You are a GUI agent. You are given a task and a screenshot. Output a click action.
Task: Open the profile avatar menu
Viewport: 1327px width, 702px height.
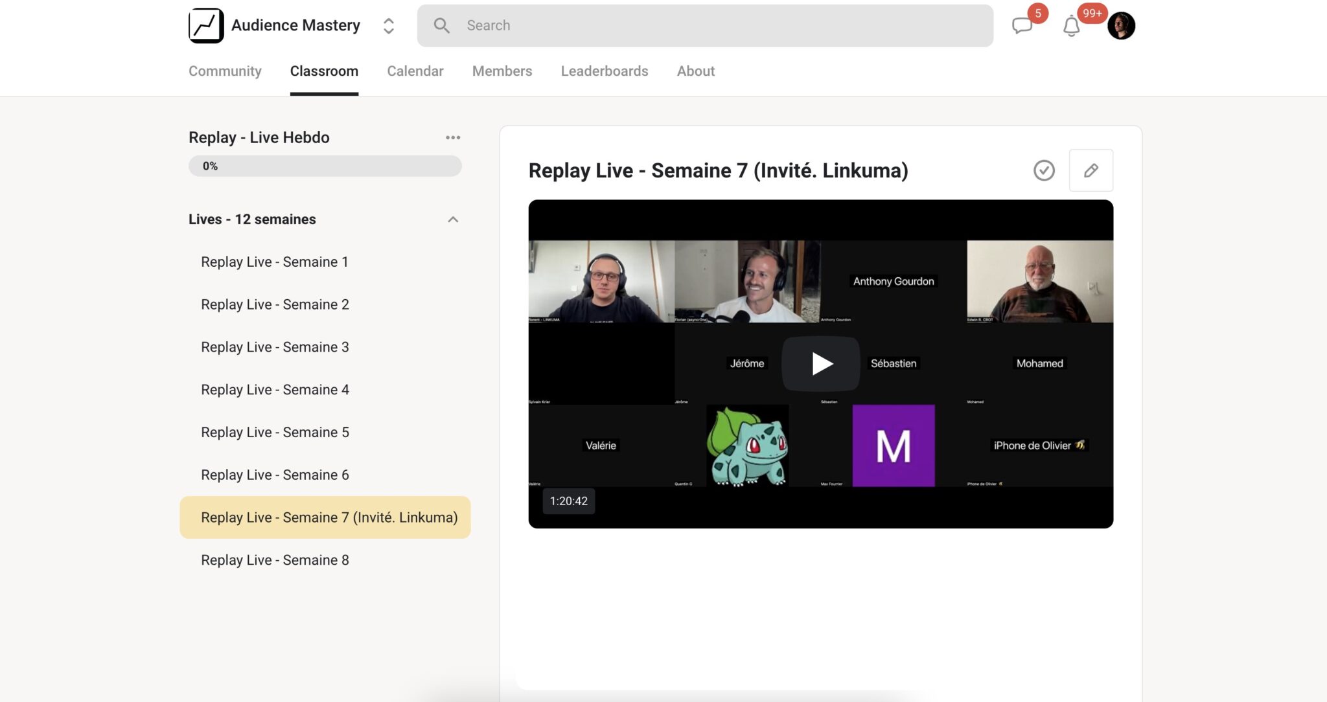click(x=1121, y=25)
